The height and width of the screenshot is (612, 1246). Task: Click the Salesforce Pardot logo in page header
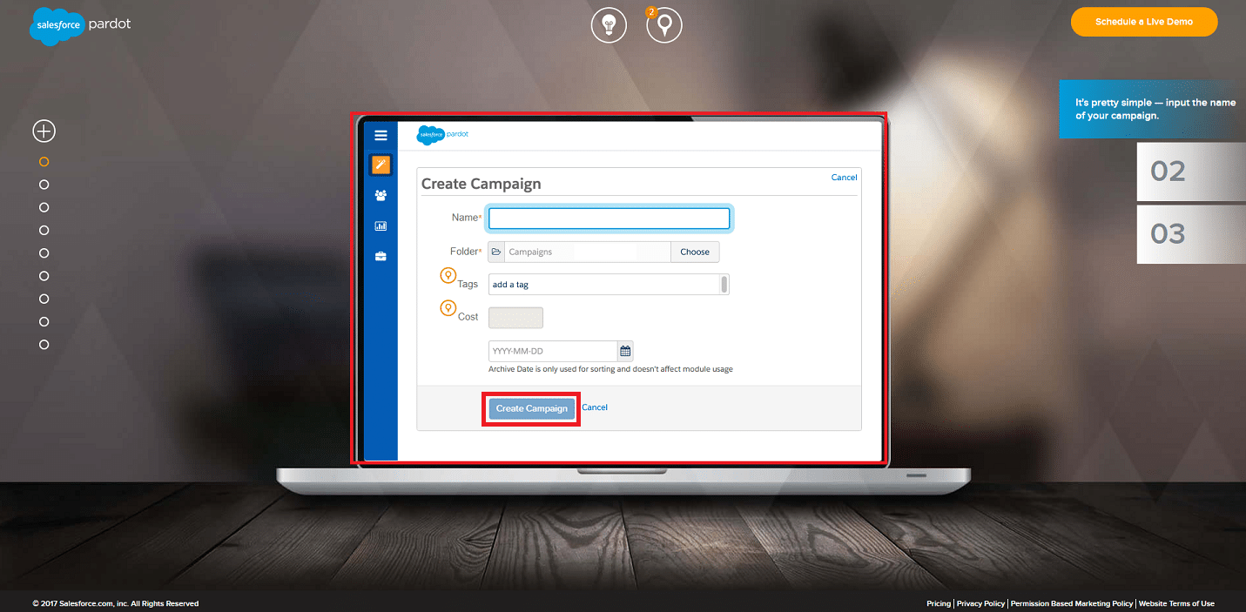click(x=80, y=25)
